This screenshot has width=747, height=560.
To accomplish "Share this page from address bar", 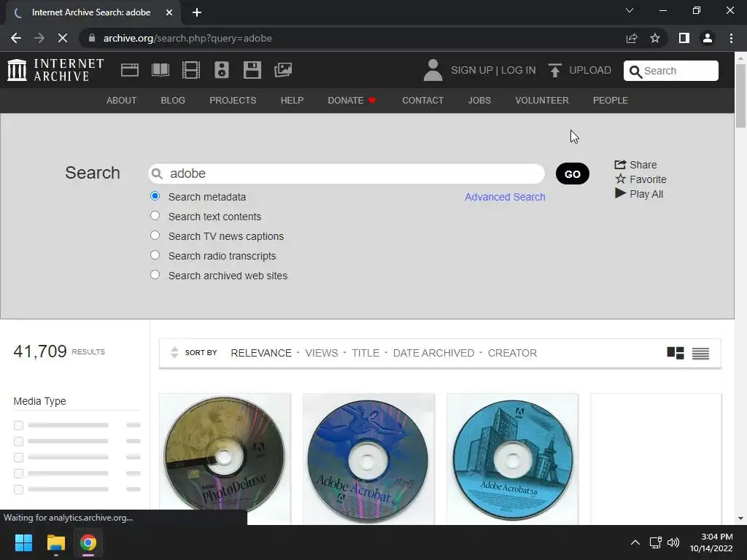I will (x=632, y=38).
